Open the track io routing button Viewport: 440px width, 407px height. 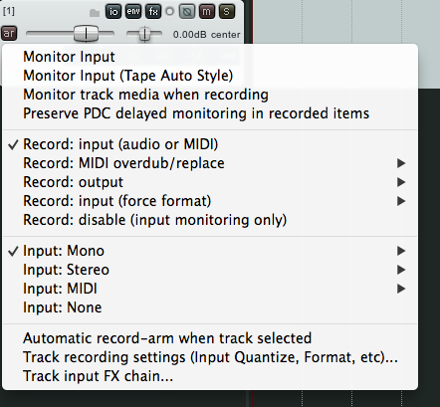[113, 11]
